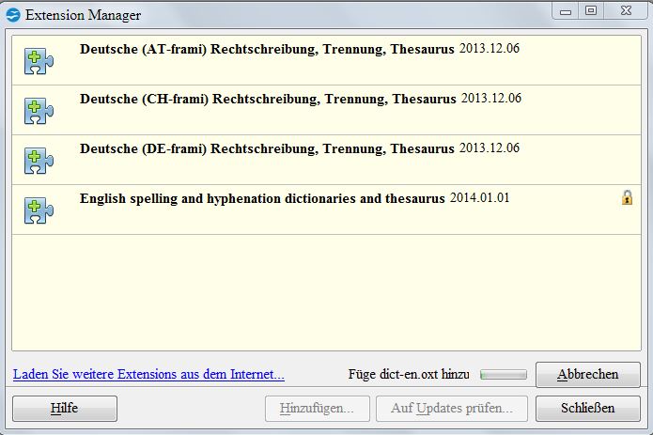Image resolution: width=653 pixels, height=435 pixels.
Task: Select the Deutsche (DE-frami) Rechtschreibung entry
Action: point(267,148)
